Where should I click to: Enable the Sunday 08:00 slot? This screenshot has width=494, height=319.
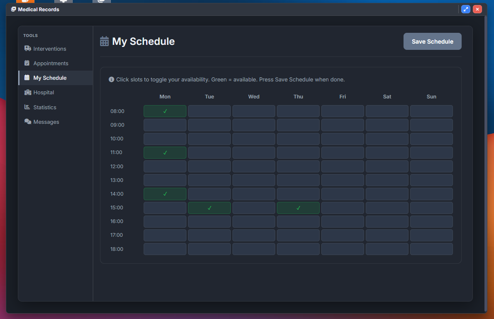tap(431, 111)
